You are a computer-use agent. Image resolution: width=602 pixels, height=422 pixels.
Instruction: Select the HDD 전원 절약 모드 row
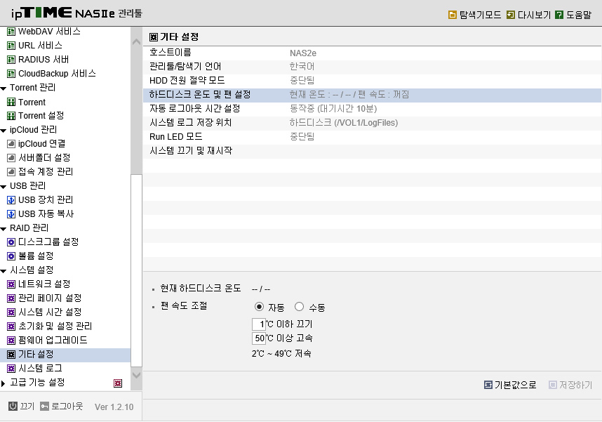click(x=372, y=81)
